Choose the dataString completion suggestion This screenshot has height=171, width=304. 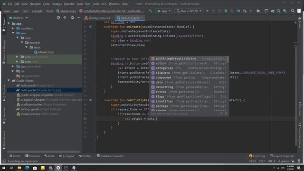tap(189, 87)
